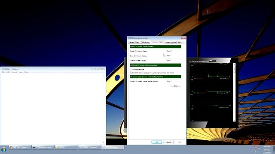The image size is (275, 154).
Task: Click the Notepad title bar icon
Action: (3, 69)
